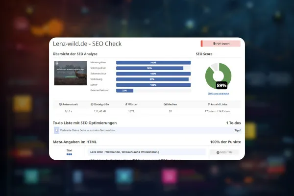
Task: Click the SEO score donut chart
Action: click(218, 76)
